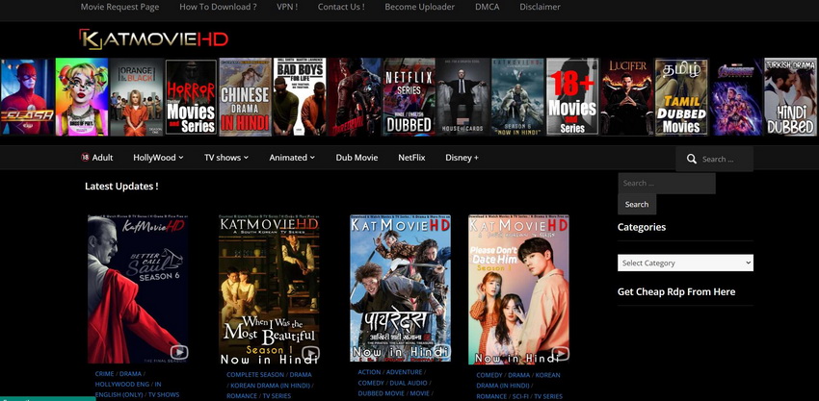Click the search magnifier icon in navbar

pyautogui.click(x=691, y=160)
